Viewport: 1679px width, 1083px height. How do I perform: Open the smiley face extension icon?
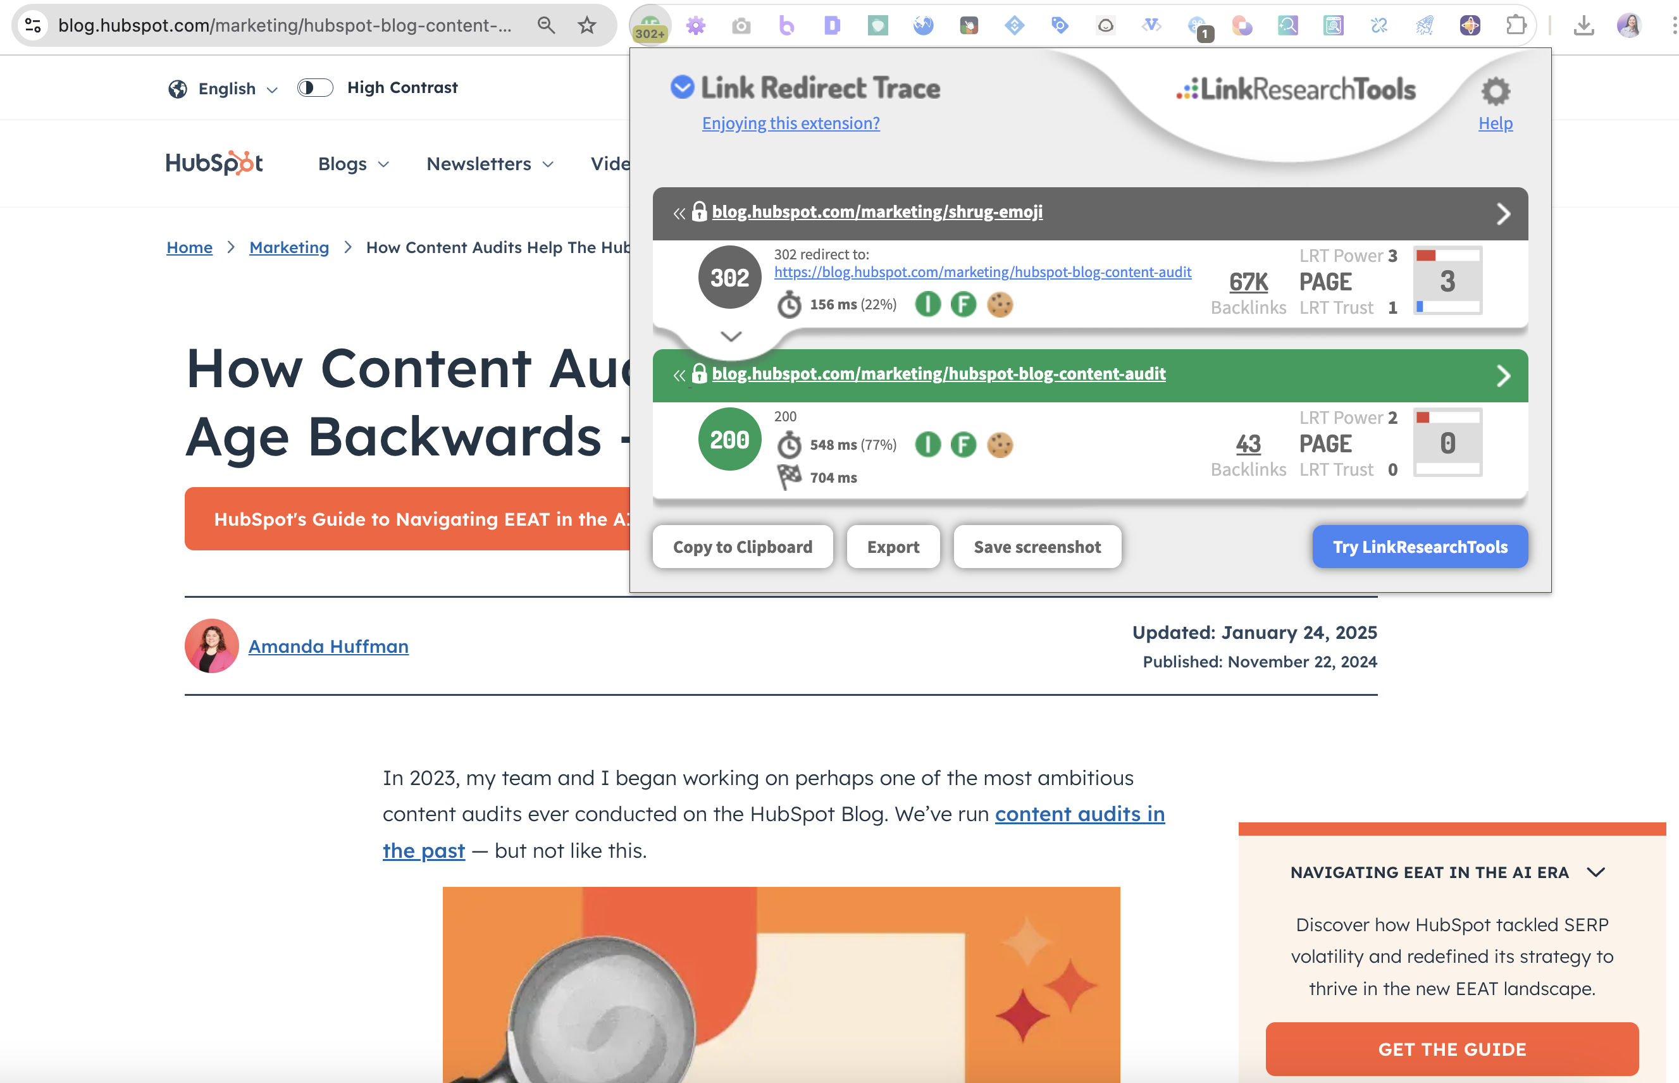[x=1105, y=26]
